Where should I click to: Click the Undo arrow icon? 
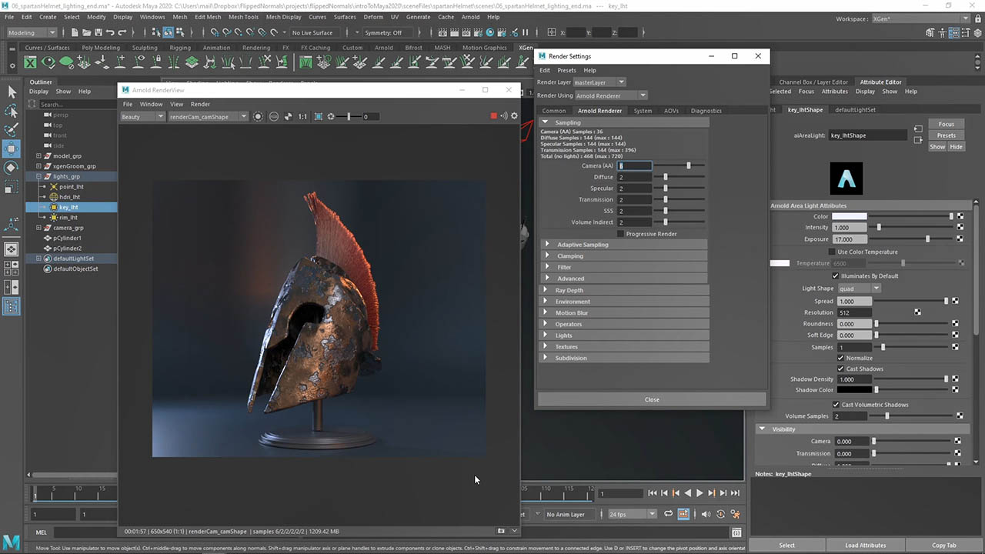click(110, 32)
